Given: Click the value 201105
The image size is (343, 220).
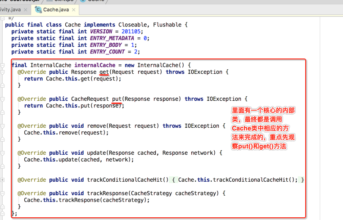Looking at the screenshot, I should pos(131,31).
